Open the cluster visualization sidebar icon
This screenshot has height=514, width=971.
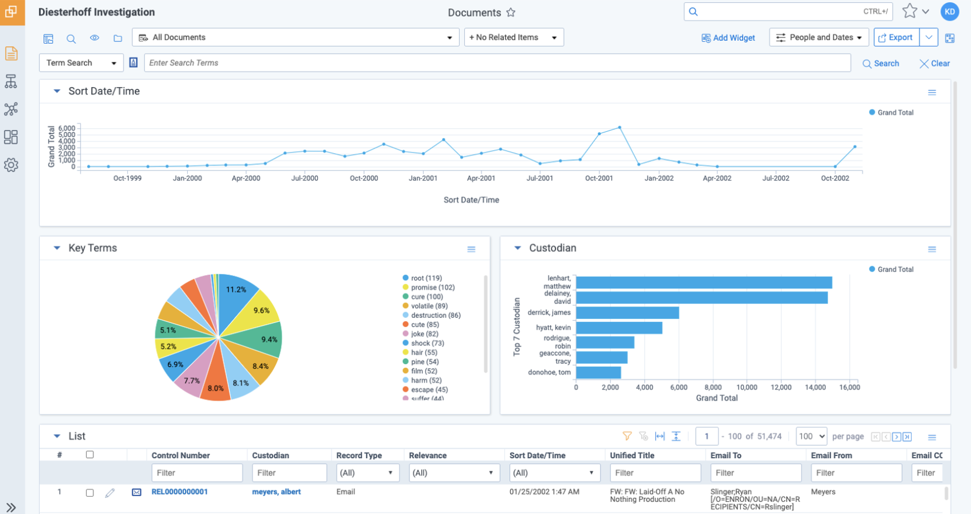click(11, 109)
